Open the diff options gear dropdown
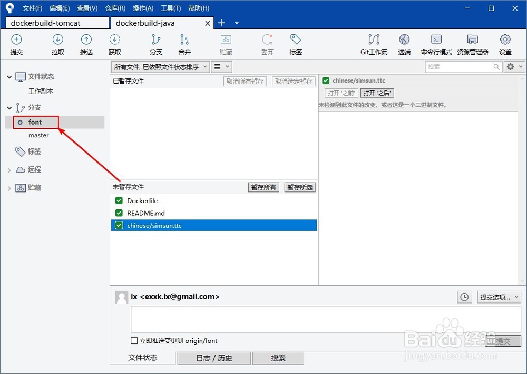 coord(514,67)
